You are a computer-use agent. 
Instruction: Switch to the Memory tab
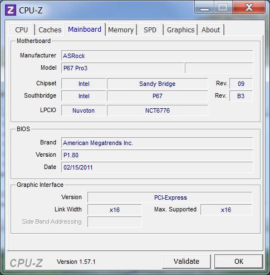click(121, 30)
